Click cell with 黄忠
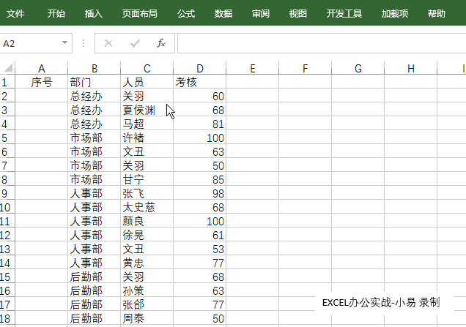This screenshot has height=327, width=466. [x=147, y=263]
